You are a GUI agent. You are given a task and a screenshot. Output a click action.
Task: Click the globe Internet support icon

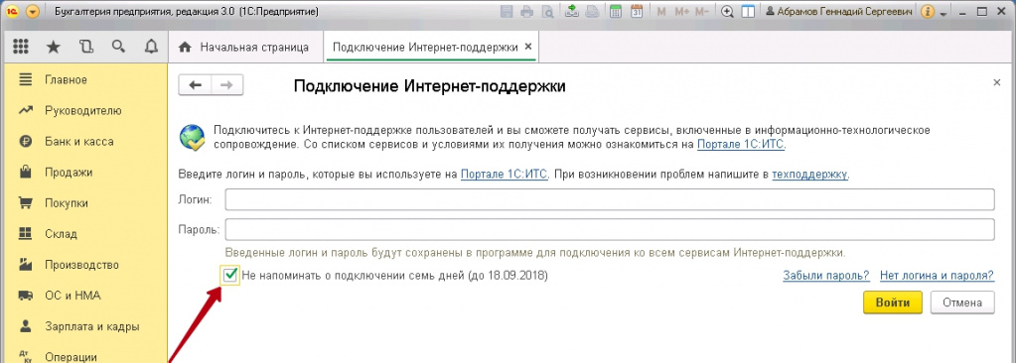point(193,137)
